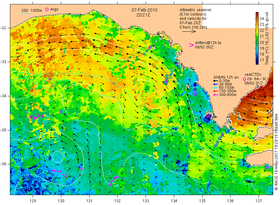
Task: Click the red 150-300m arrow in the ANMN legend
Action: (x=216, y=91)
